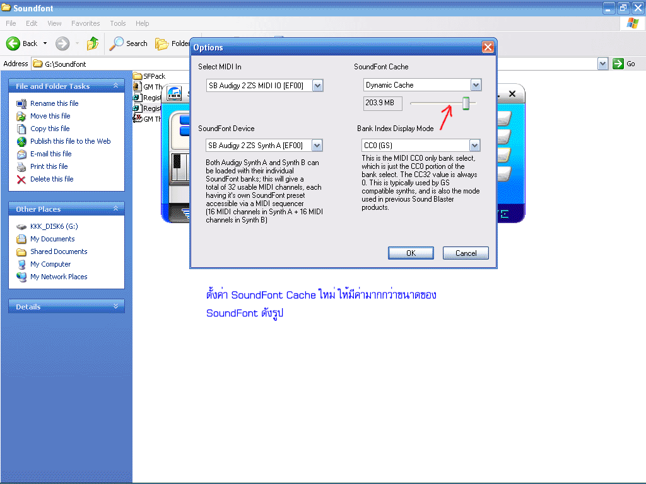This screenshot has width=646, height=484.
Task: Click the G:\Soundfont address field
Action: [314, 64]
